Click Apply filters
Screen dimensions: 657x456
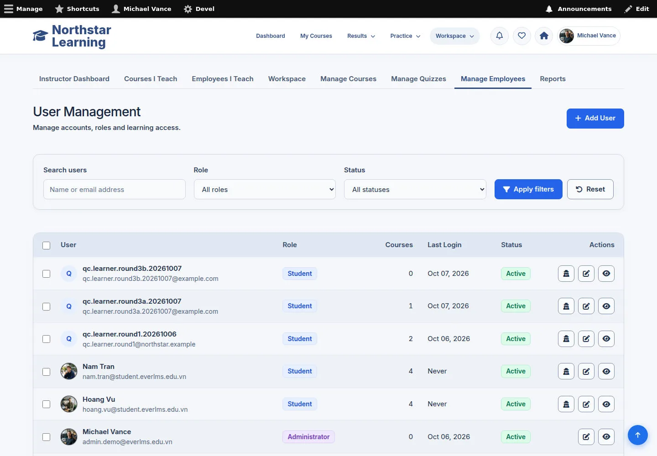click(x=528, y=189)
